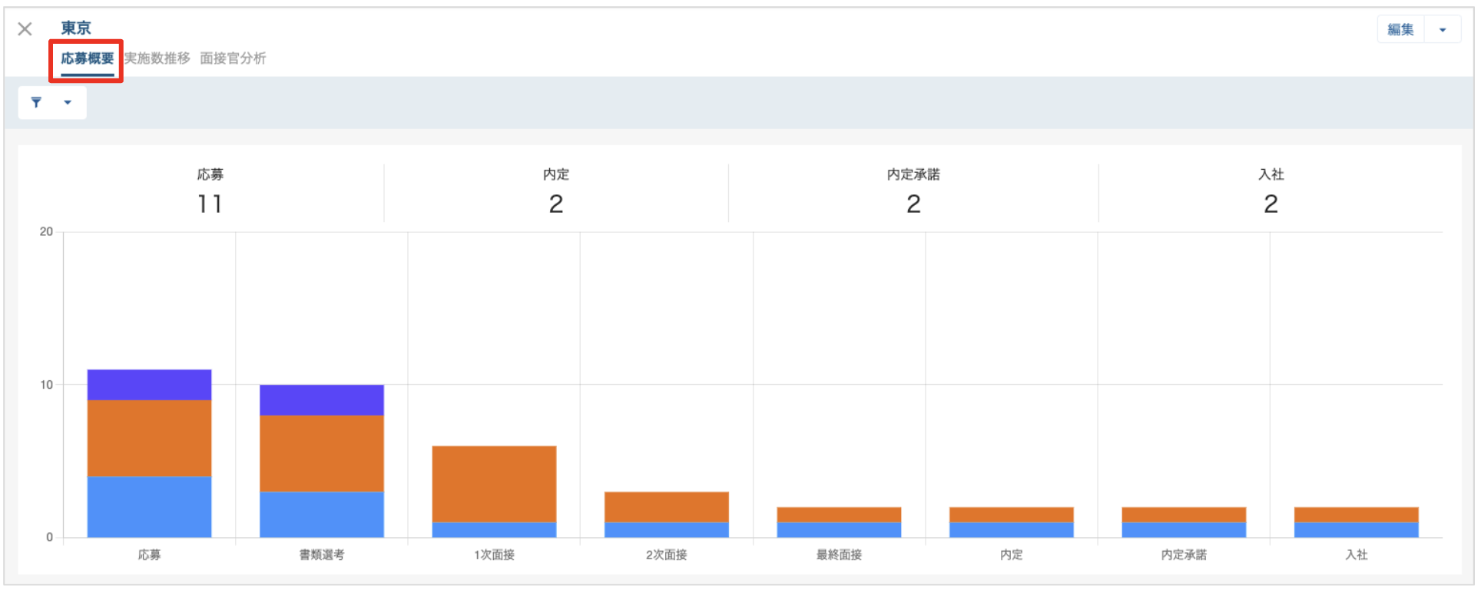This screenshot has height=593, width=1481.
Task: Click the 内定 summary count at top
Action: coord(556,204)
